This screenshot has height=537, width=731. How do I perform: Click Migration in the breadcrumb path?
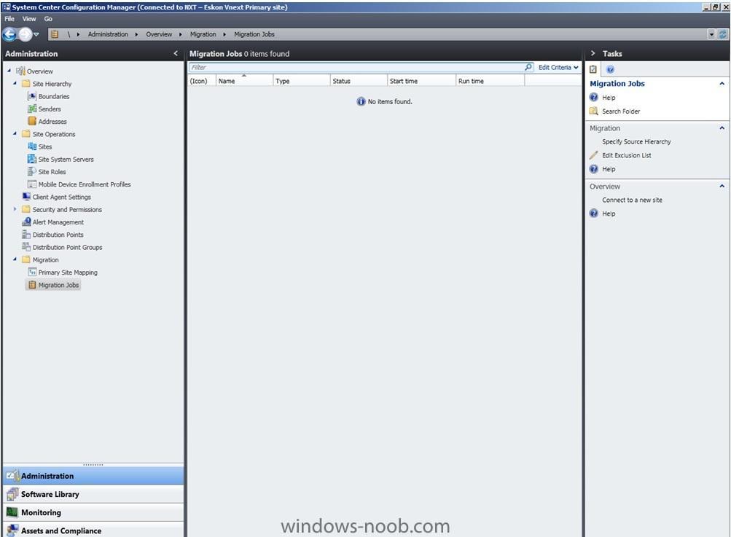(203, 34)
